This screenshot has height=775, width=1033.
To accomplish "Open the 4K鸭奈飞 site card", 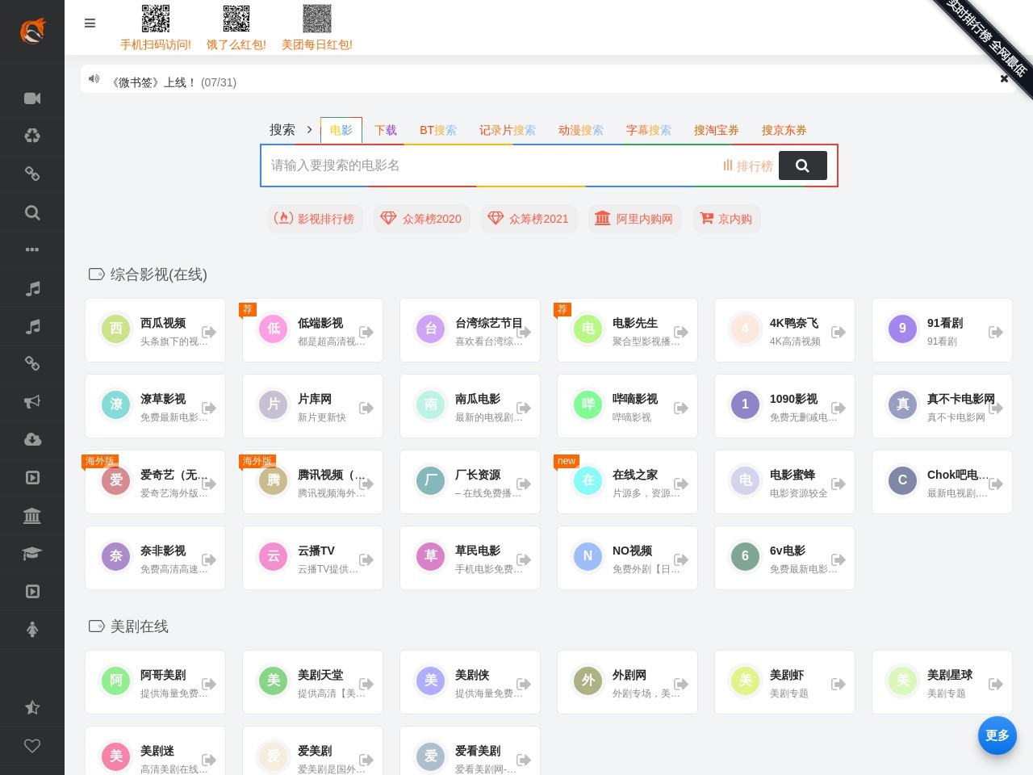I will 784,330.
